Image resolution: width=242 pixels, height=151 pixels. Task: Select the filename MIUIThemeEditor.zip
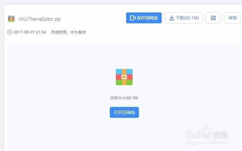tap(39, 19)
